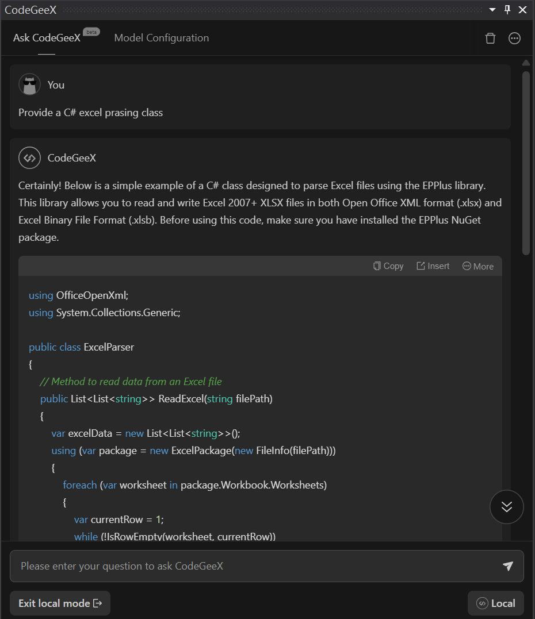The width and height of the screenshot is (535, 619).
Task: Copy the ExcelParser code snippet
Action: 388,266
